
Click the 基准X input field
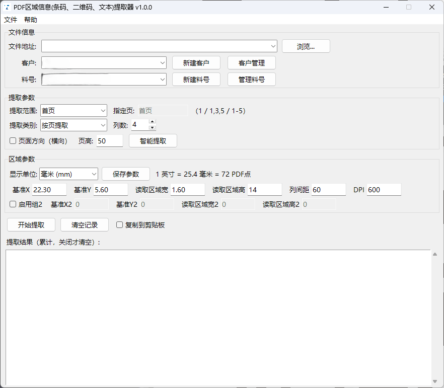(49, 190)
